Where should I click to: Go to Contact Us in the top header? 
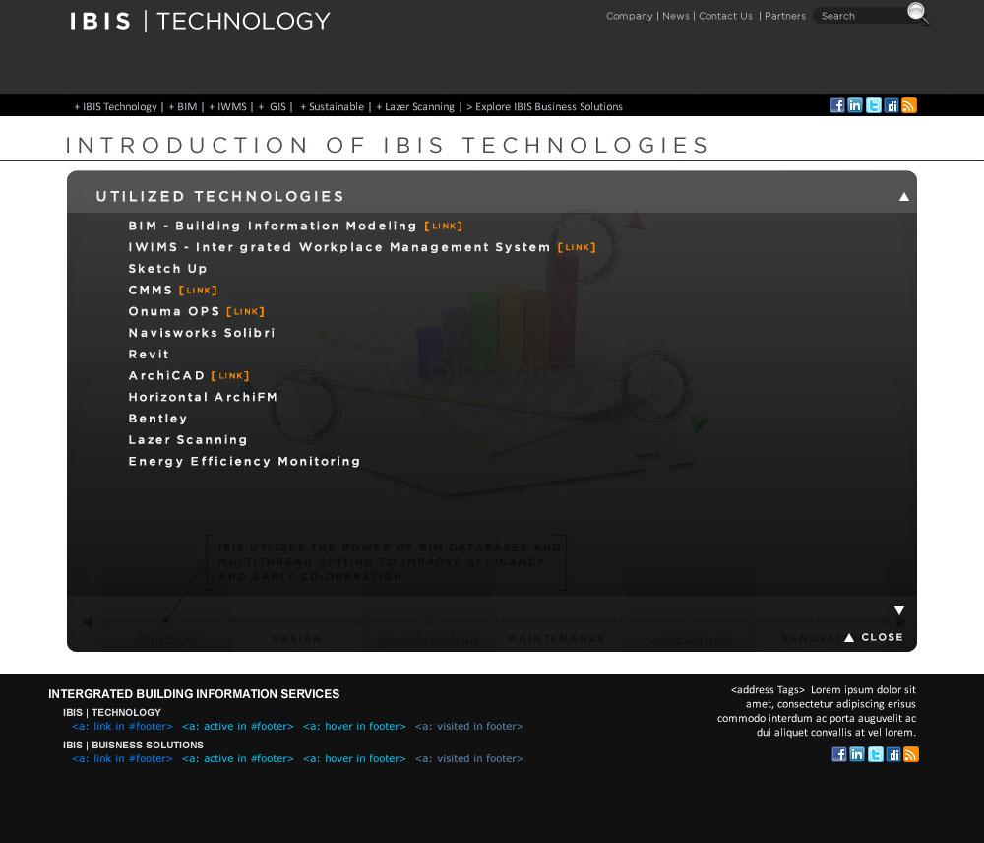pos(725,16)
